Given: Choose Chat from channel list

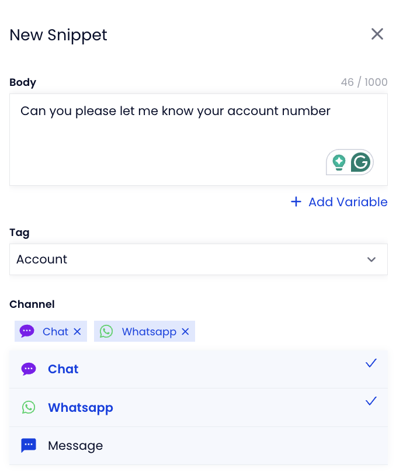Looking at the screenshot, I should point(199,369).
